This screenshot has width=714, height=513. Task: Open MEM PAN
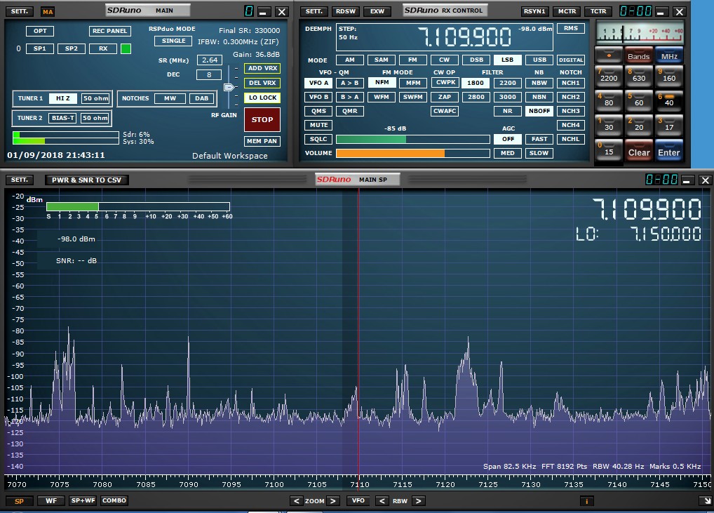click(x=262, y=141)
